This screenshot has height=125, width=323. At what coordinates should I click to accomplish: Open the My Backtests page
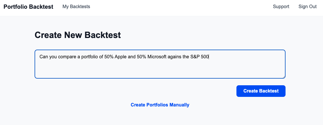point(76,7)
